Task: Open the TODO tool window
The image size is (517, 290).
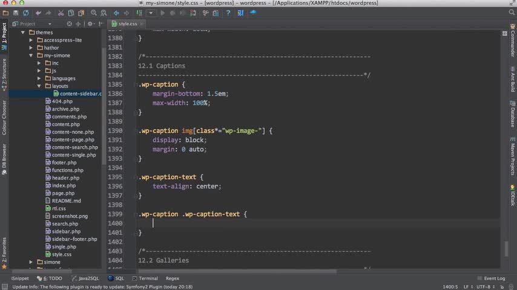Action: [50, 279]
